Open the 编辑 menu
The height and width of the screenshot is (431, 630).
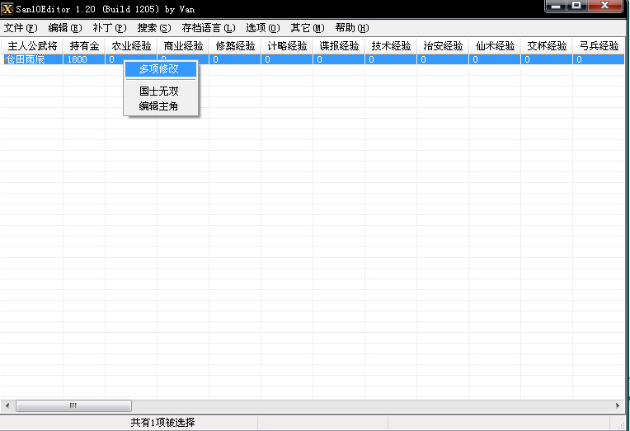pos(65,27)
